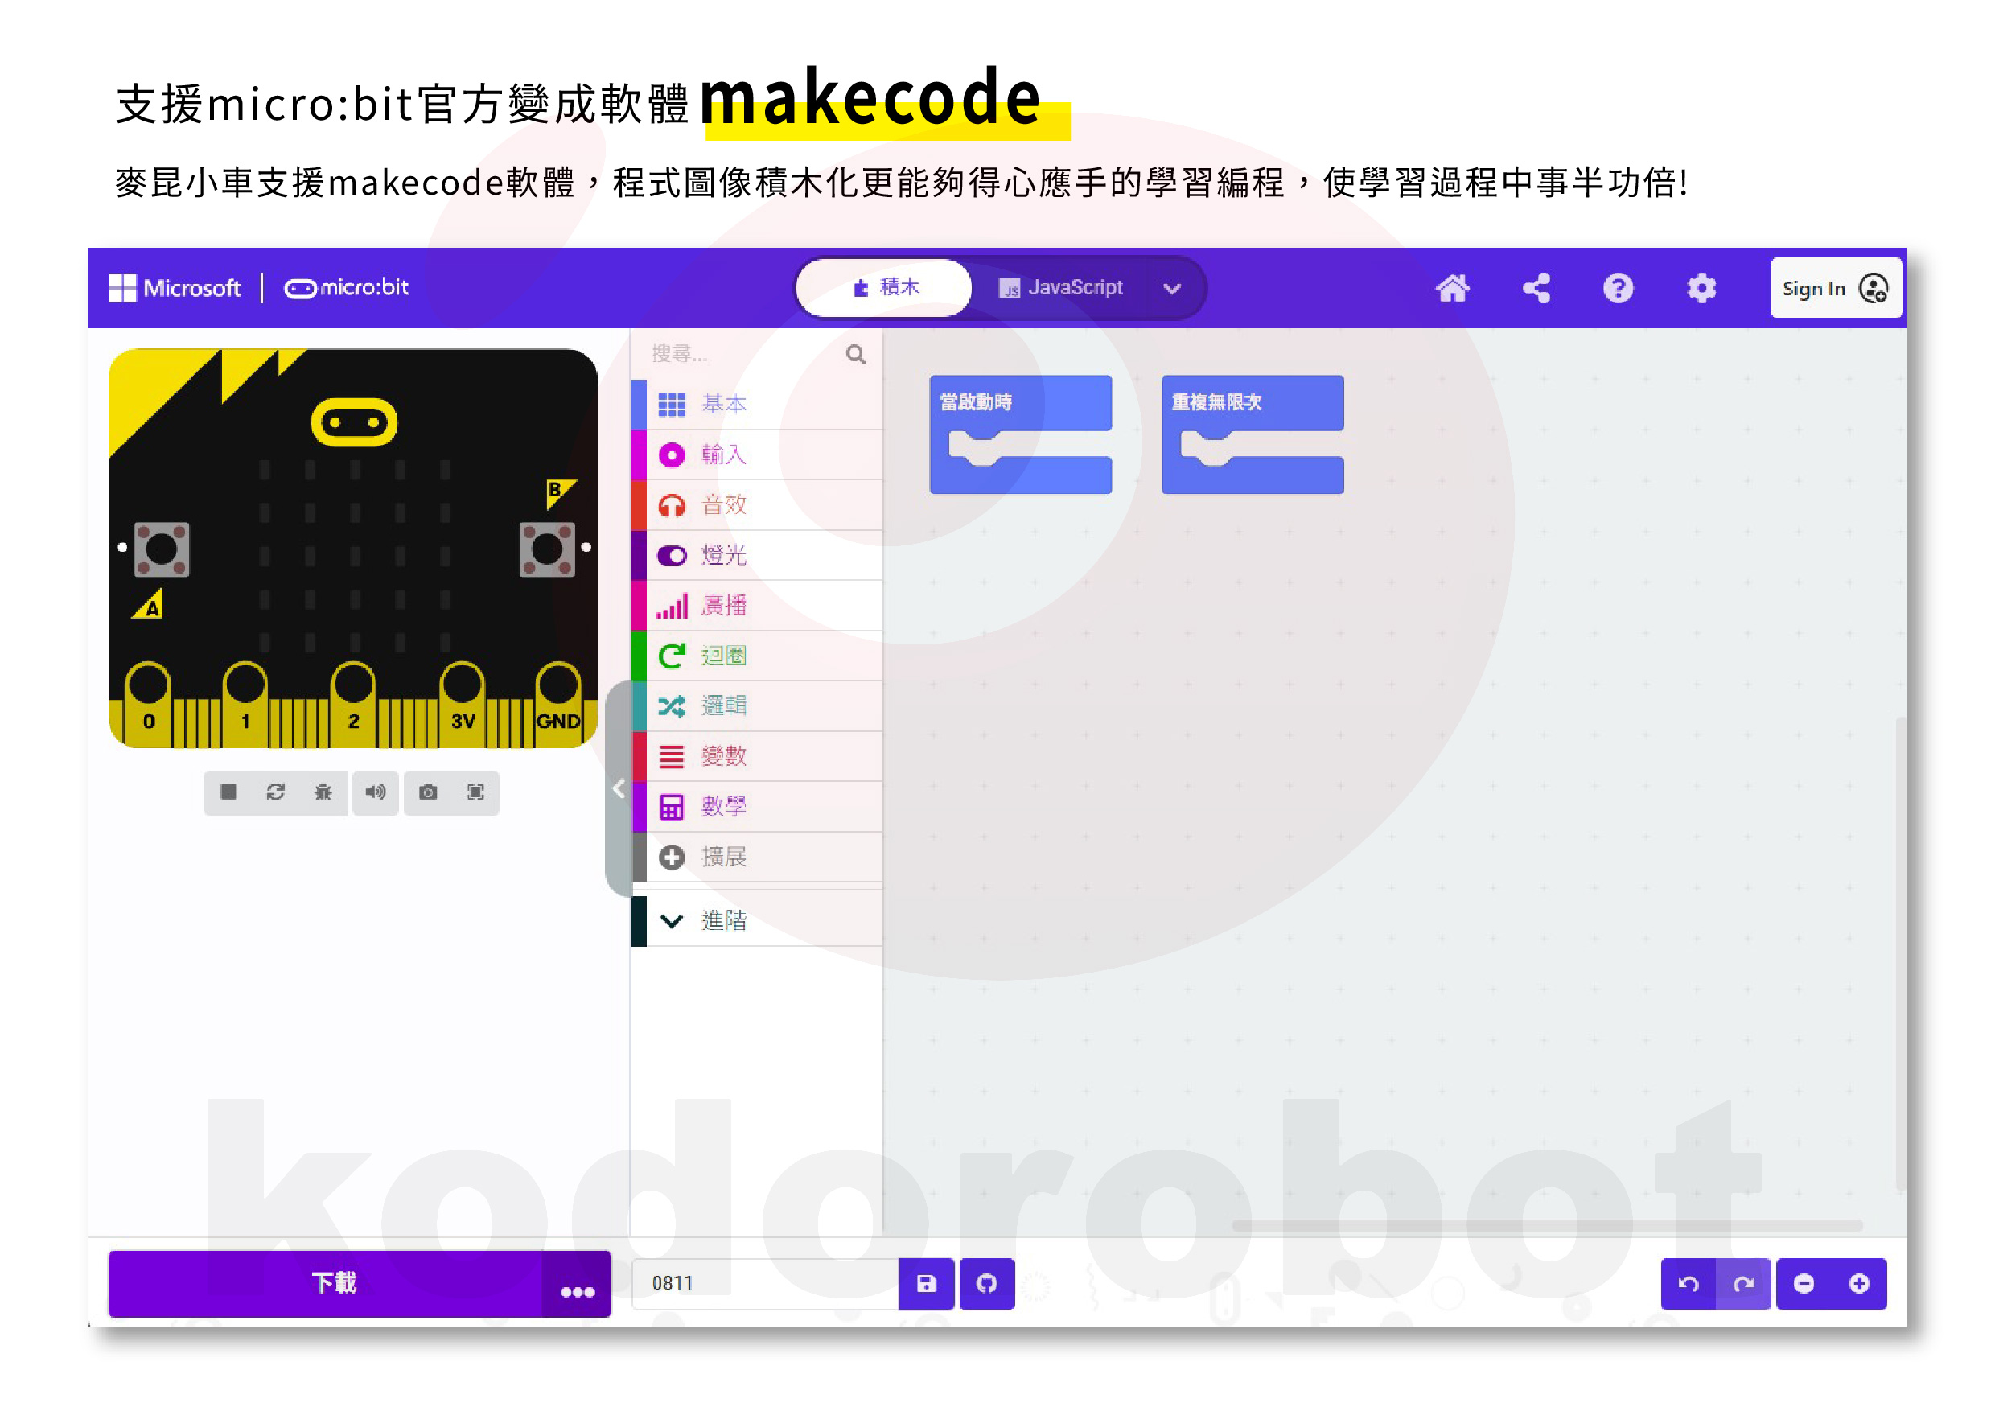1995x1411 pixels.
Task: Edit the project name field 0811
Action: click(767, 1282)
